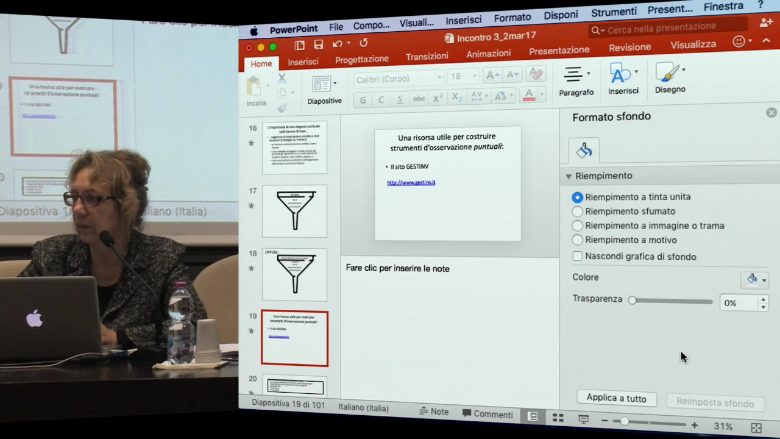Image resolution: width=780 pixels, height=439 pixels.
Task: Open Diapositive new slide dropdown arrow
Action: point(335,83)
